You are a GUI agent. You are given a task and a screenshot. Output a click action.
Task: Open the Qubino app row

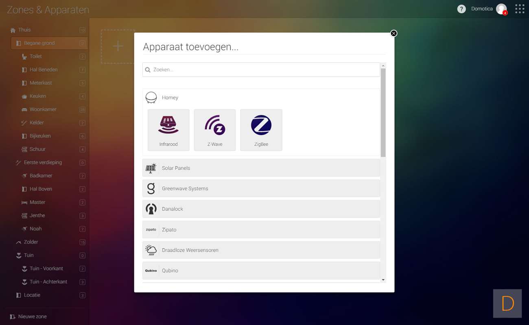click(261, 270)
